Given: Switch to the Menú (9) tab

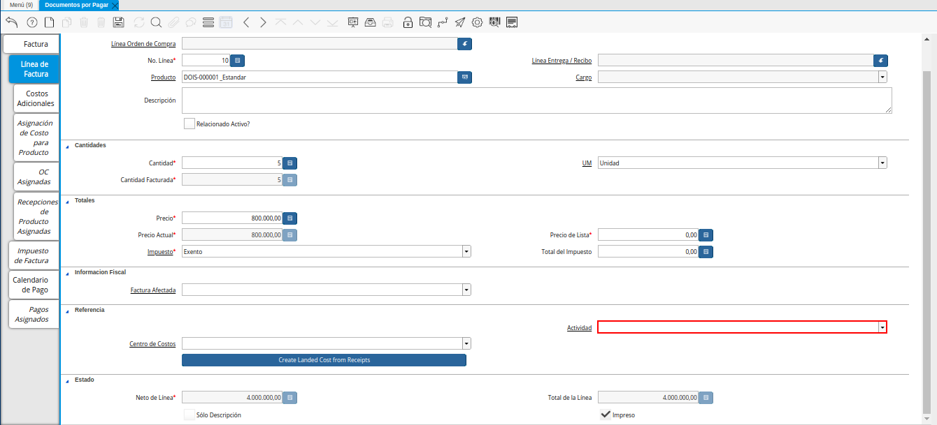Looking at the screenshot, I should tap(20, 5).
